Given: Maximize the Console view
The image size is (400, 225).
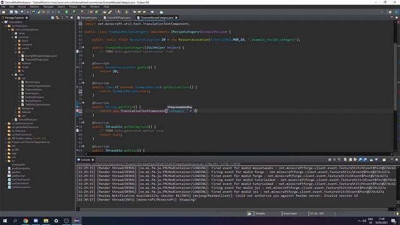Looking at the screenshot, I should pyautogui.click(x=397, y=160).
